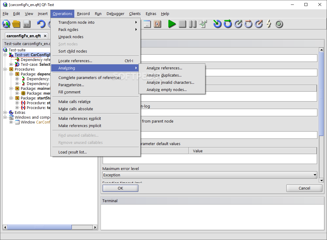The image size is (327, 240).
Task: Click the round record button icon on toolbar
Action: point(279,24)
